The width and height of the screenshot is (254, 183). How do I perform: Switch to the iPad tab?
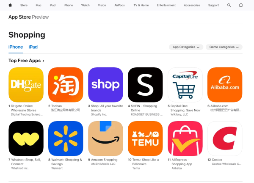tap(33, 47)
